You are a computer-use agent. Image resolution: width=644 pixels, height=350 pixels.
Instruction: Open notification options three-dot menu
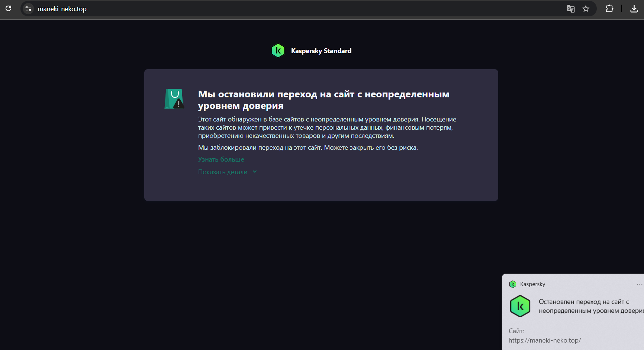click(640, 284)
